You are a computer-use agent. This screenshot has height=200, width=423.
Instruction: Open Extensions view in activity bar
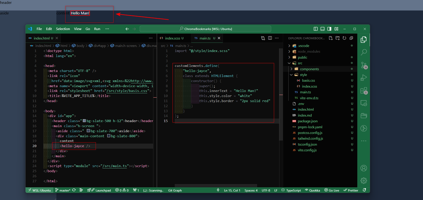[x=364, y=91]
